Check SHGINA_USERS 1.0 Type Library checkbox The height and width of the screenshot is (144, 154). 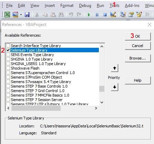[8, 63]
